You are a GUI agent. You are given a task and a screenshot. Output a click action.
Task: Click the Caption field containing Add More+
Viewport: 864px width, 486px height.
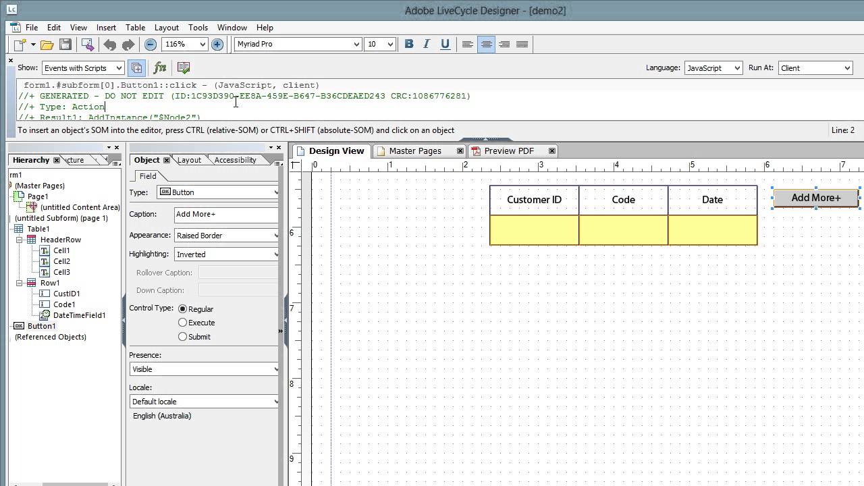(225, 214)
